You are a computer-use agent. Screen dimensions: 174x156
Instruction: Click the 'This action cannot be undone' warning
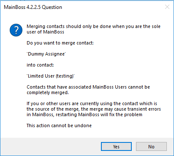pyautogui.click(x=59, y=125)
